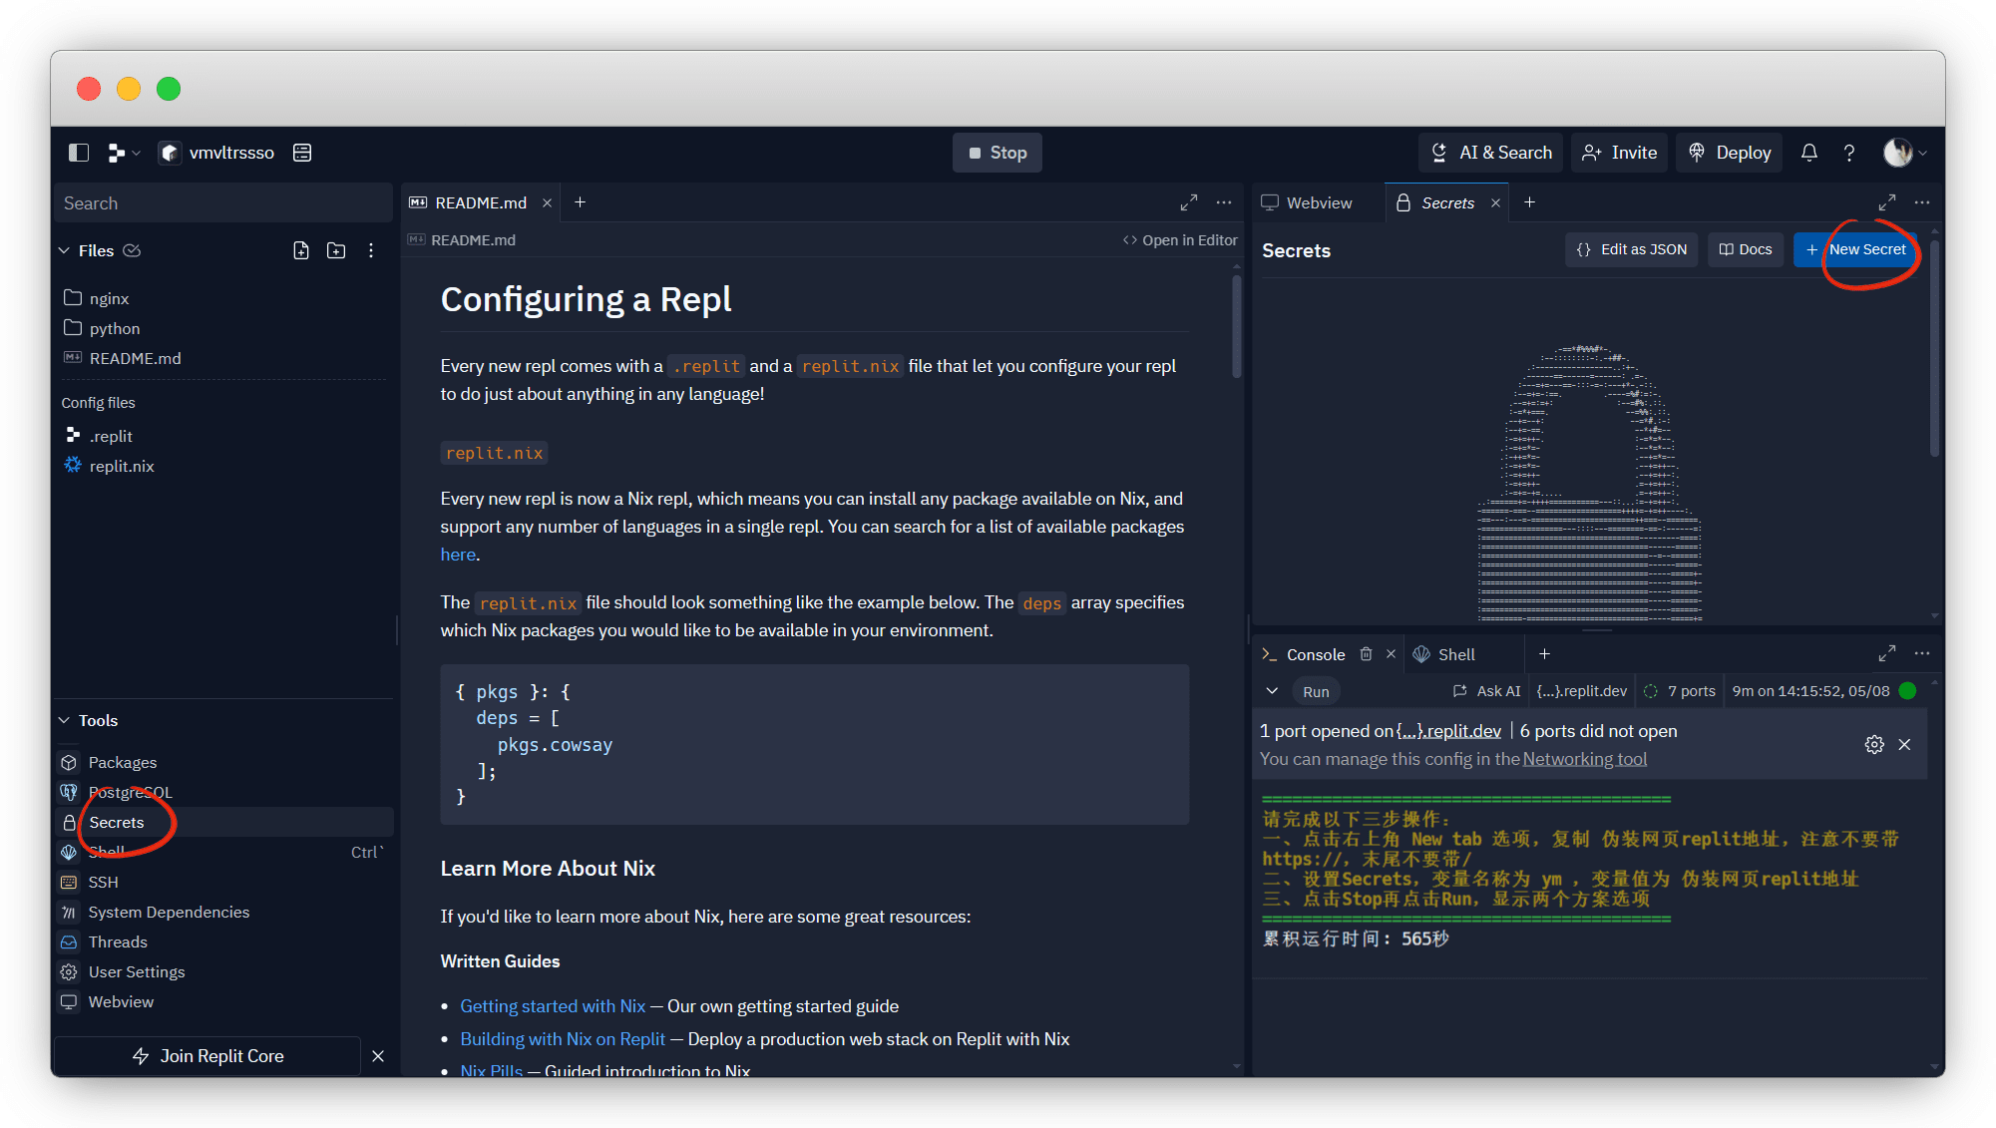The height and width of the screenshot is (1128, 1996).
Task: Click Edit as JSON
Action: tap(1632, 249)
